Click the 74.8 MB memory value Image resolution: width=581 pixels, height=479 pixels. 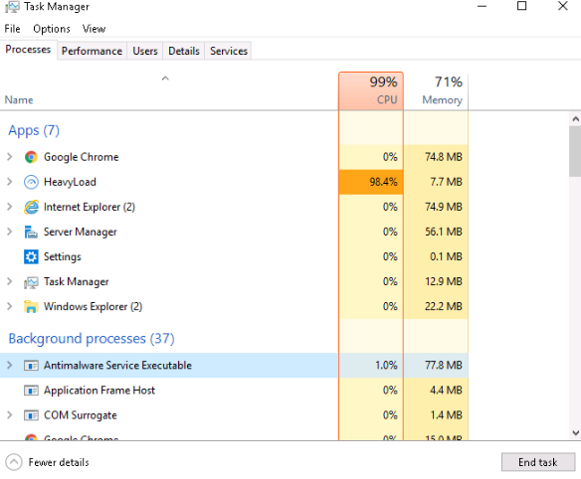[444, 157]
